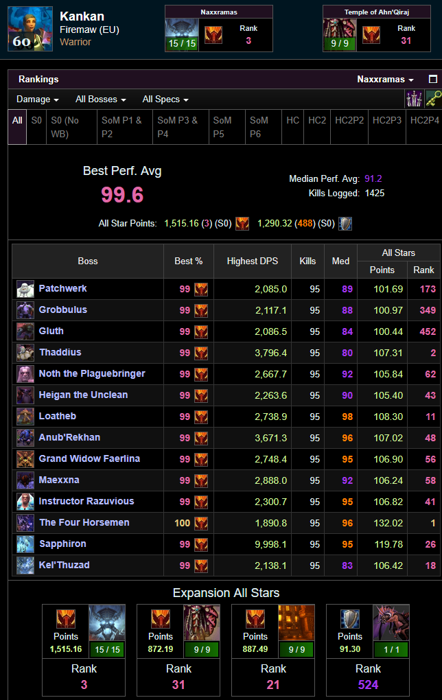
Task: Open the Naxxramas zone summary icon
Action: (182, 34)
